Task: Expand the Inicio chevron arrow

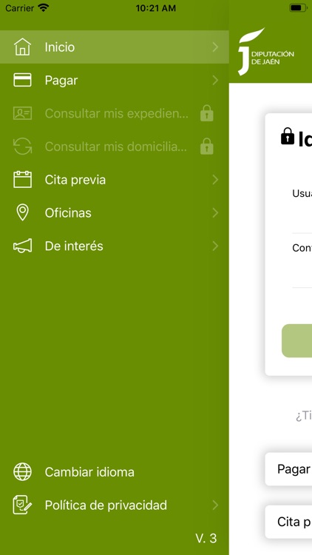Action: coord(215,47)
